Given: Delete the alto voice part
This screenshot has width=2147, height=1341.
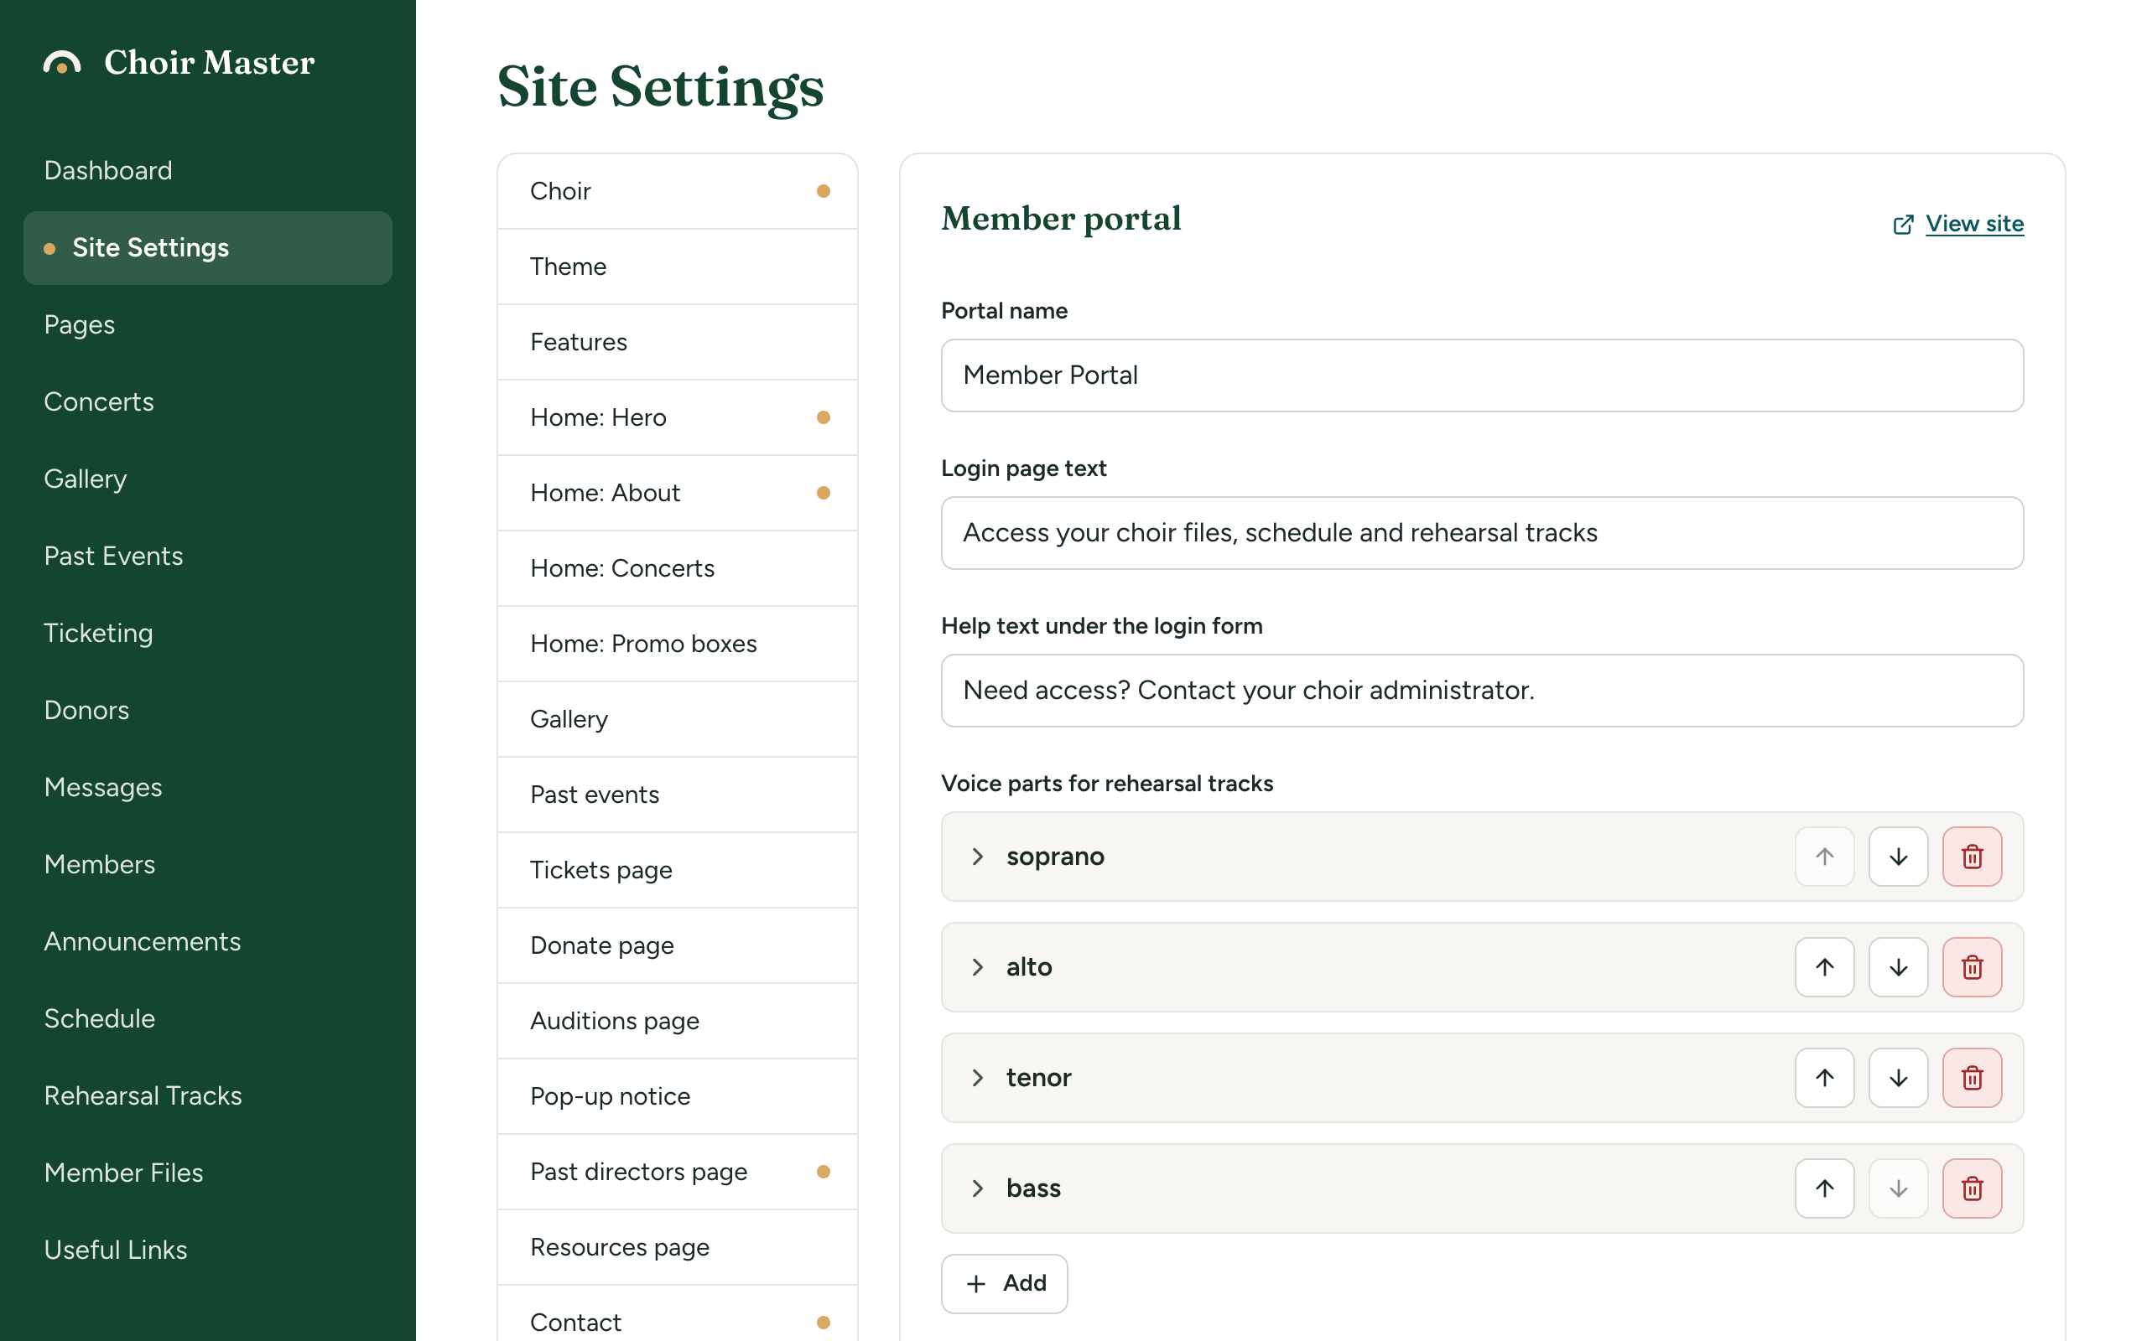Looking at the screenshot, I should (1972, 966).
